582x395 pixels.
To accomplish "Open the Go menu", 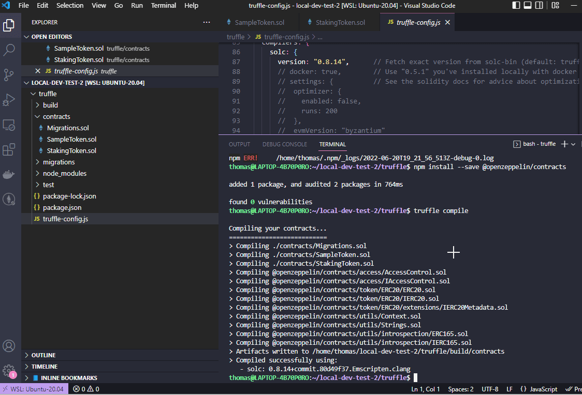I will 119,6.
